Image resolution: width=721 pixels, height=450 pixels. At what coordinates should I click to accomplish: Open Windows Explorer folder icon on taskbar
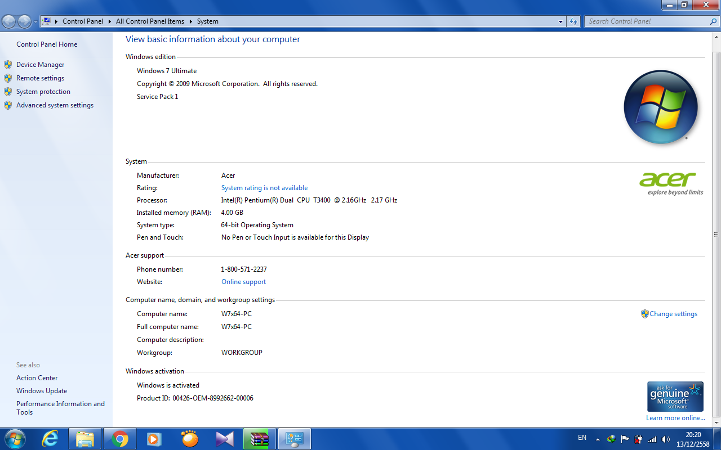(85, 439)
